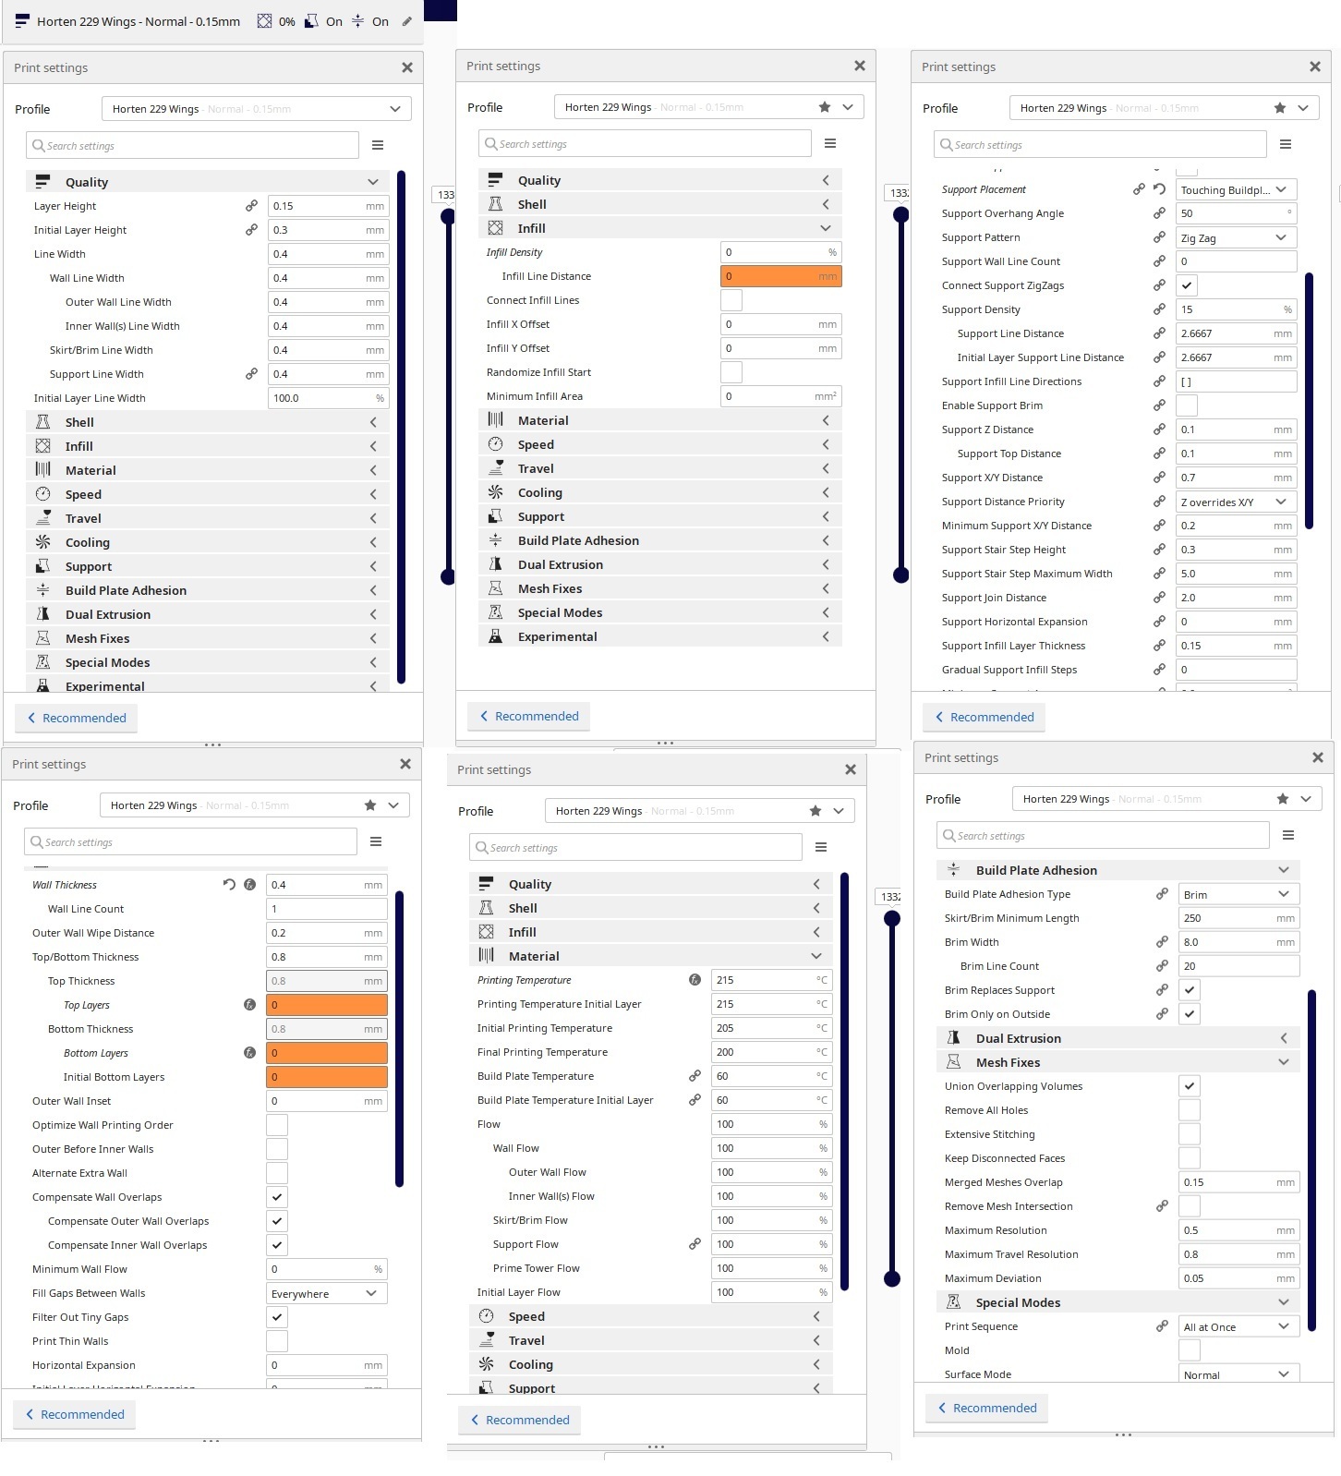Open the Horten 229 Wings summary header bar
This screenshot has width=1341, height=1476.
[213, 21]
